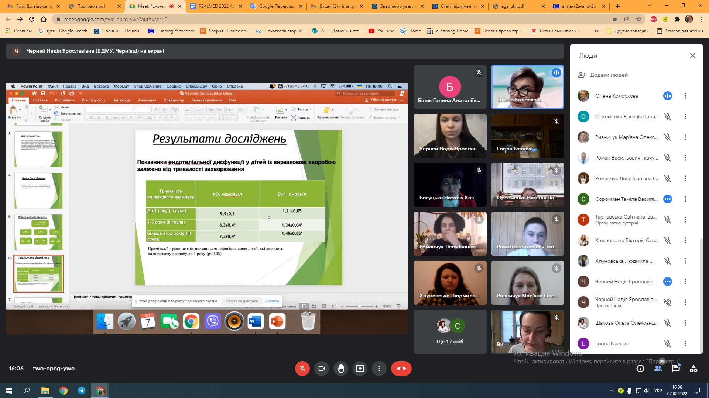The height and width of the screenshot is (398, 709).
Task: Open Chrome three-dot menu
Action: [701, 19]
